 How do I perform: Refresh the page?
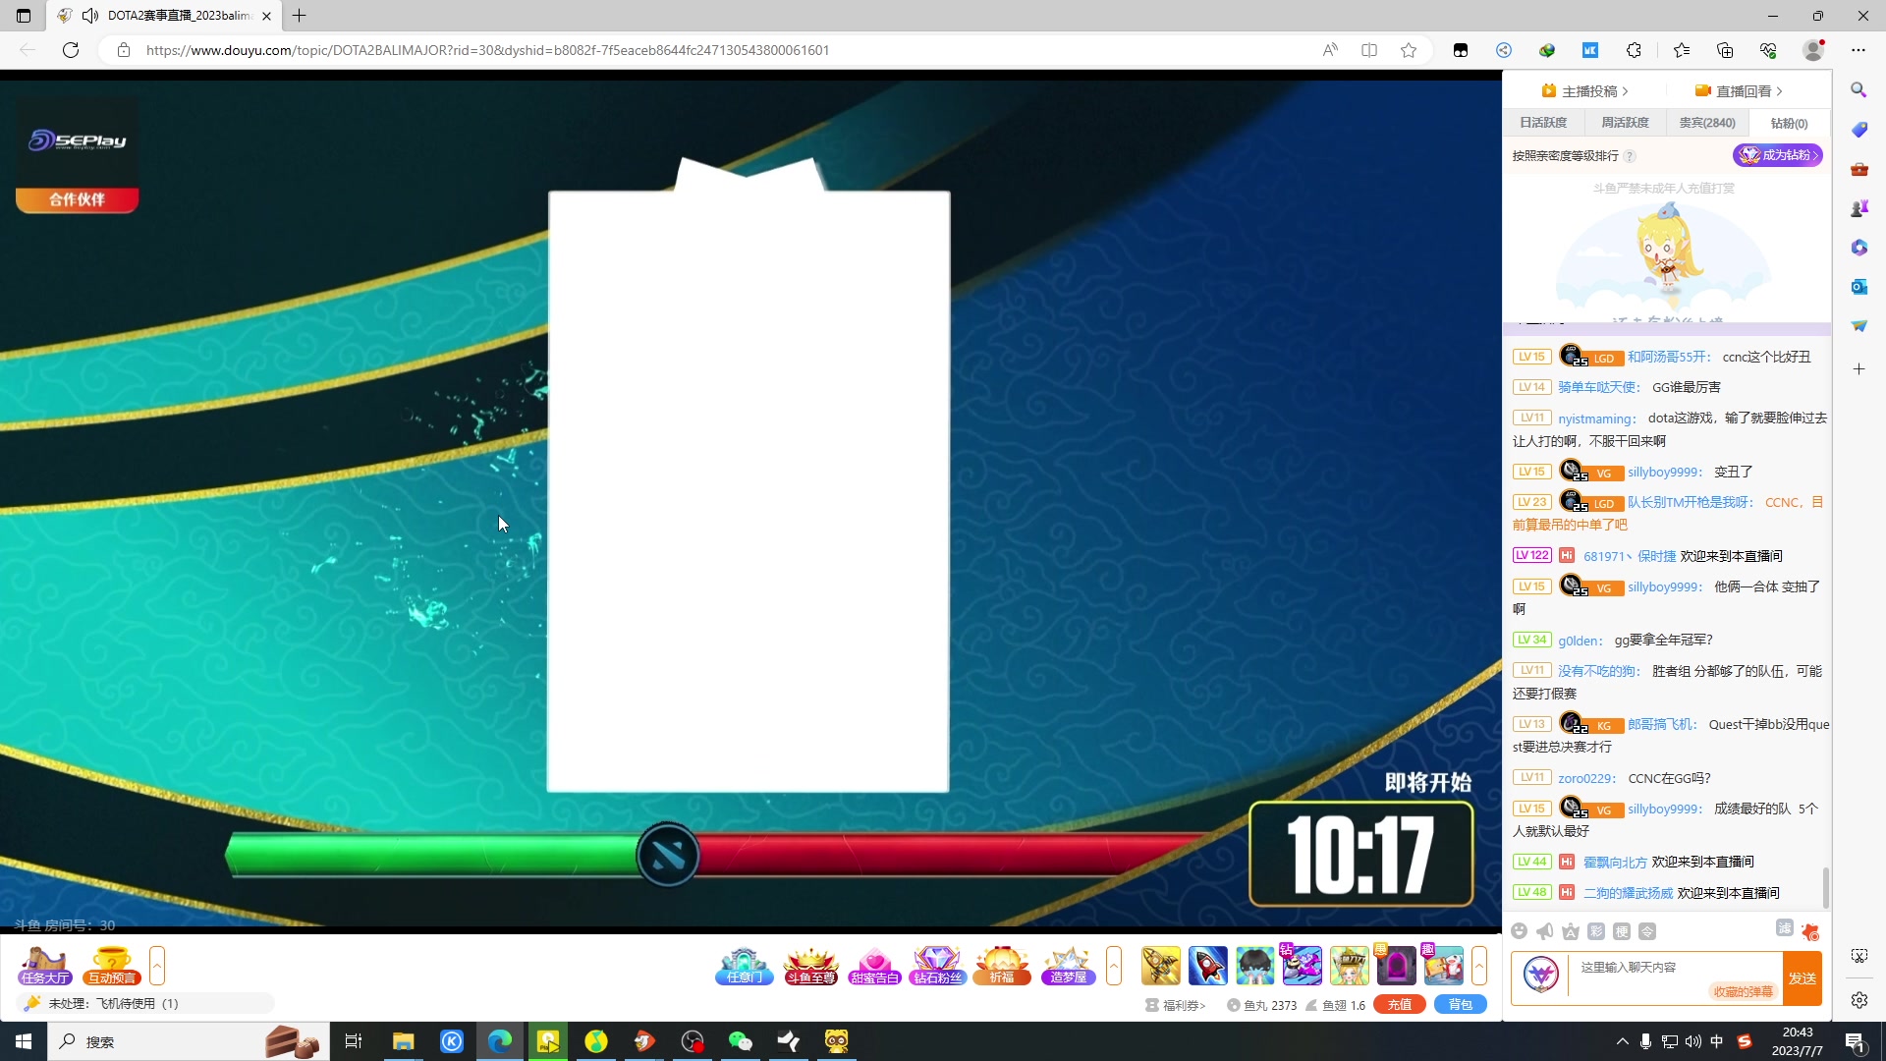71,50
